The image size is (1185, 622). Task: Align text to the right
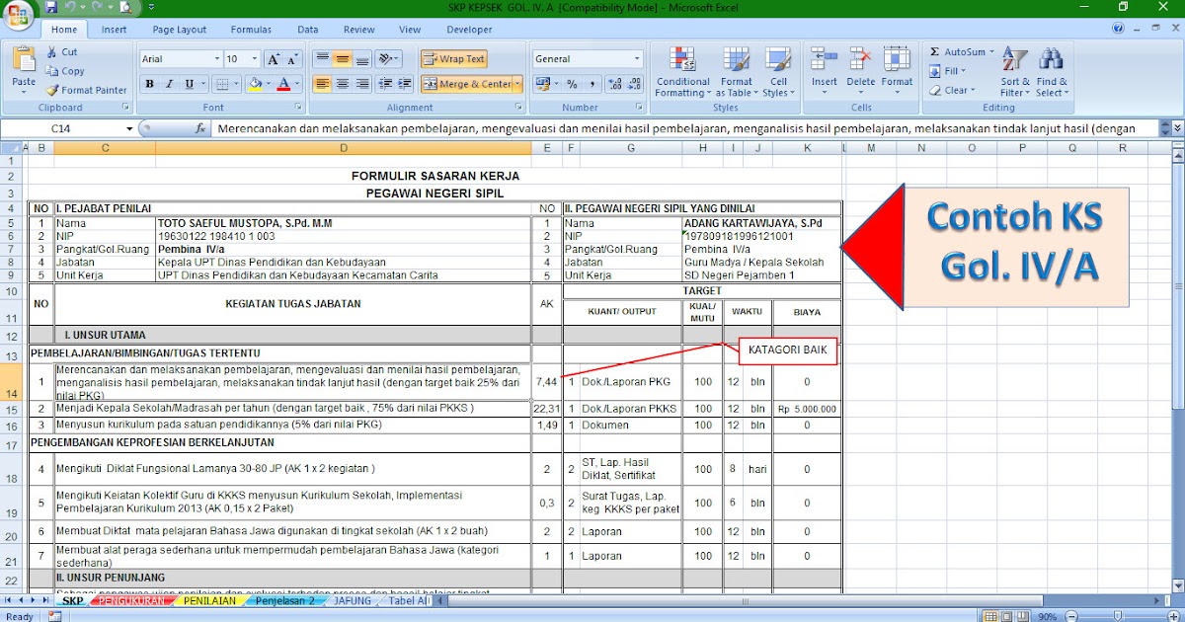pos(362,84)
